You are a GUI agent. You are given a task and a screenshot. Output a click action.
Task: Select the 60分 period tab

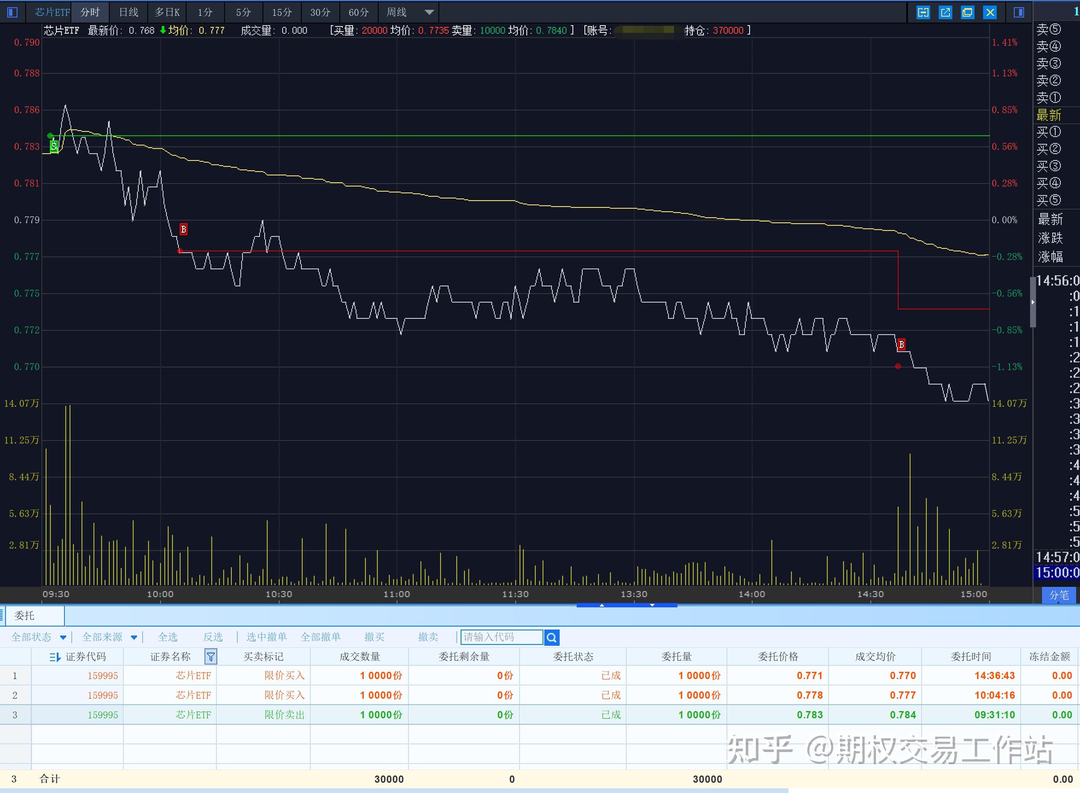point(359,12)
